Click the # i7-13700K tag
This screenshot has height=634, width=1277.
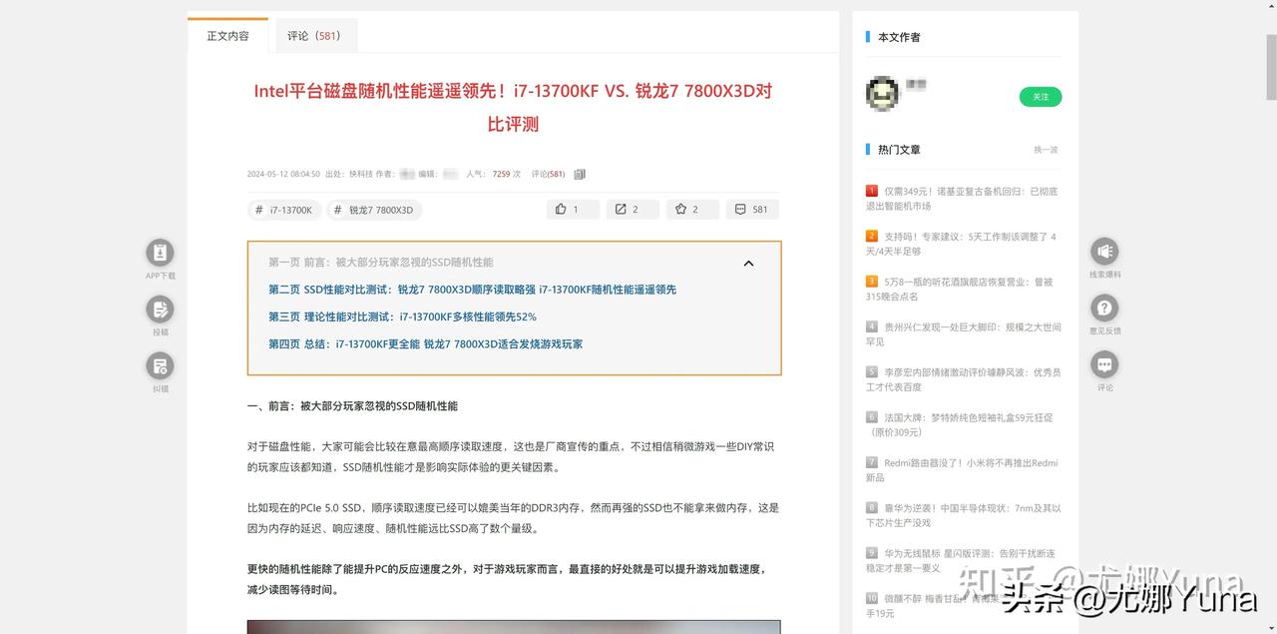click(284, 210)
